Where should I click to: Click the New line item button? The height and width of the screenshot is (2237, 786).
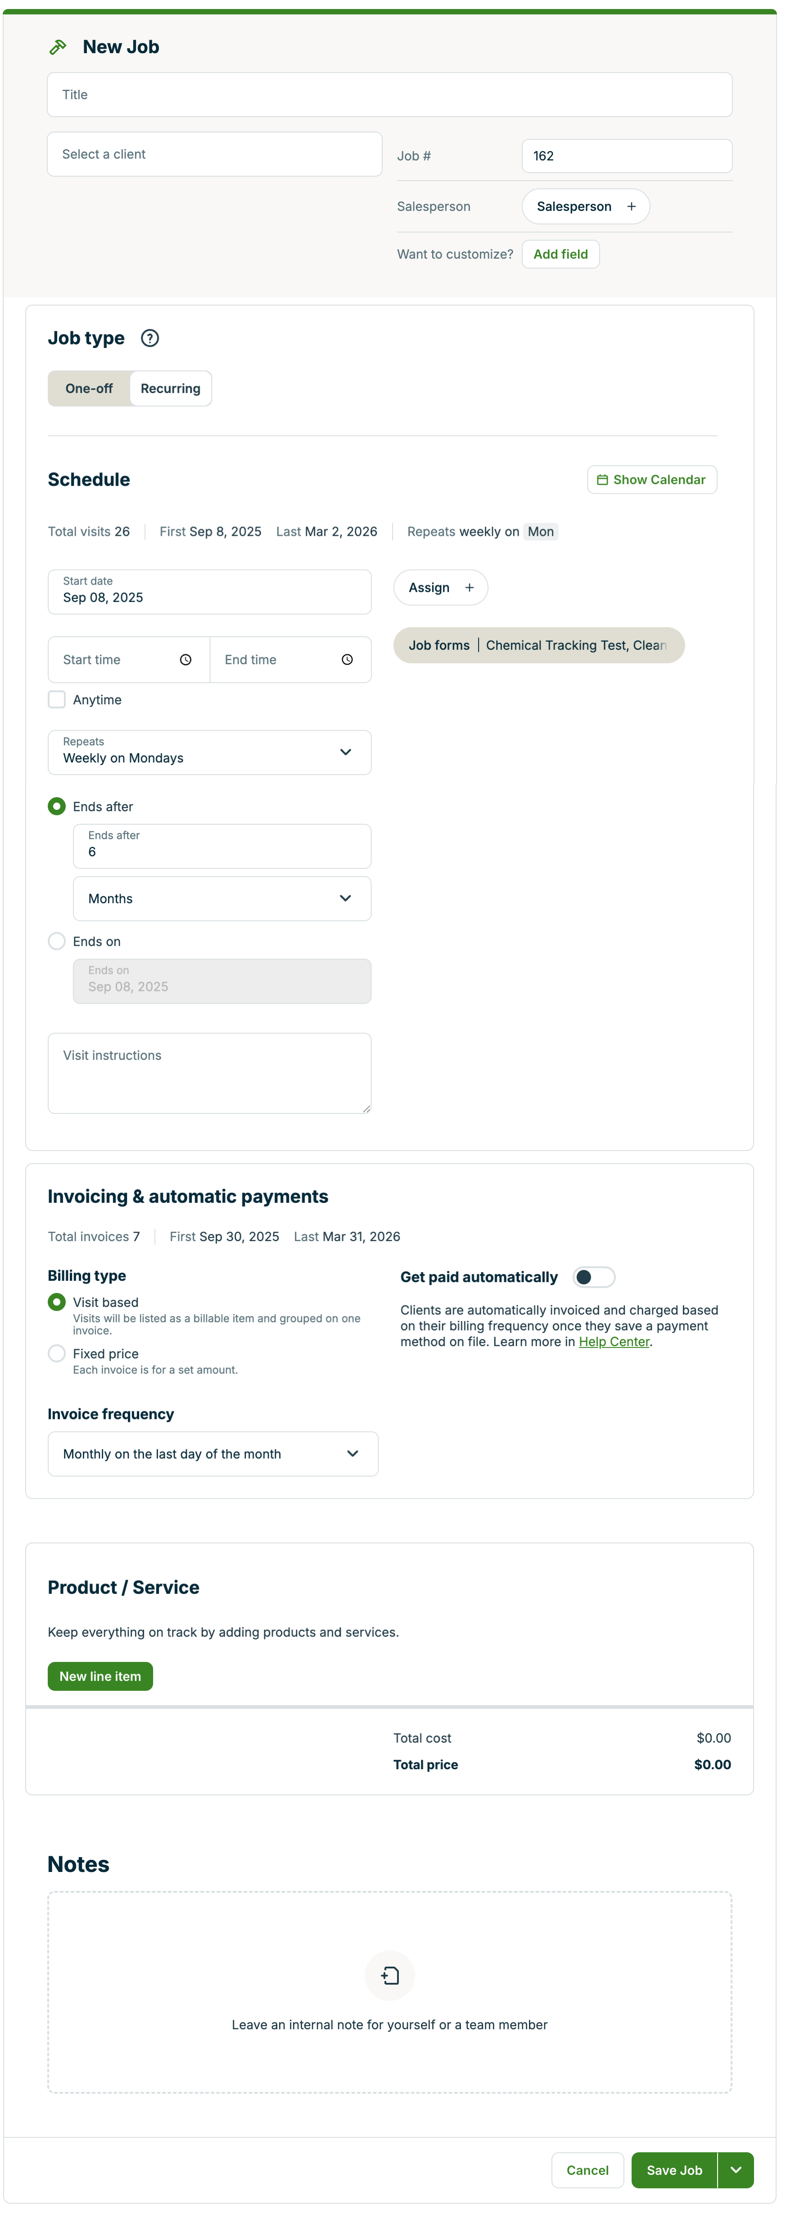[100, 1676]
